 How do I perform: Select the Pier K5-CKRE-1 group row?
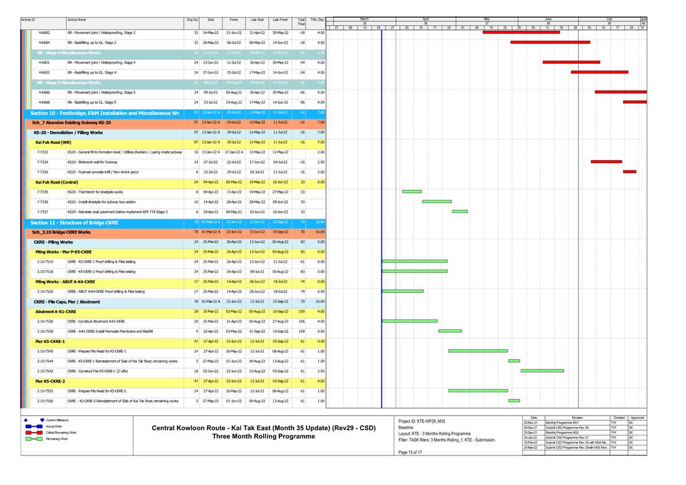[x=50, y=341]
